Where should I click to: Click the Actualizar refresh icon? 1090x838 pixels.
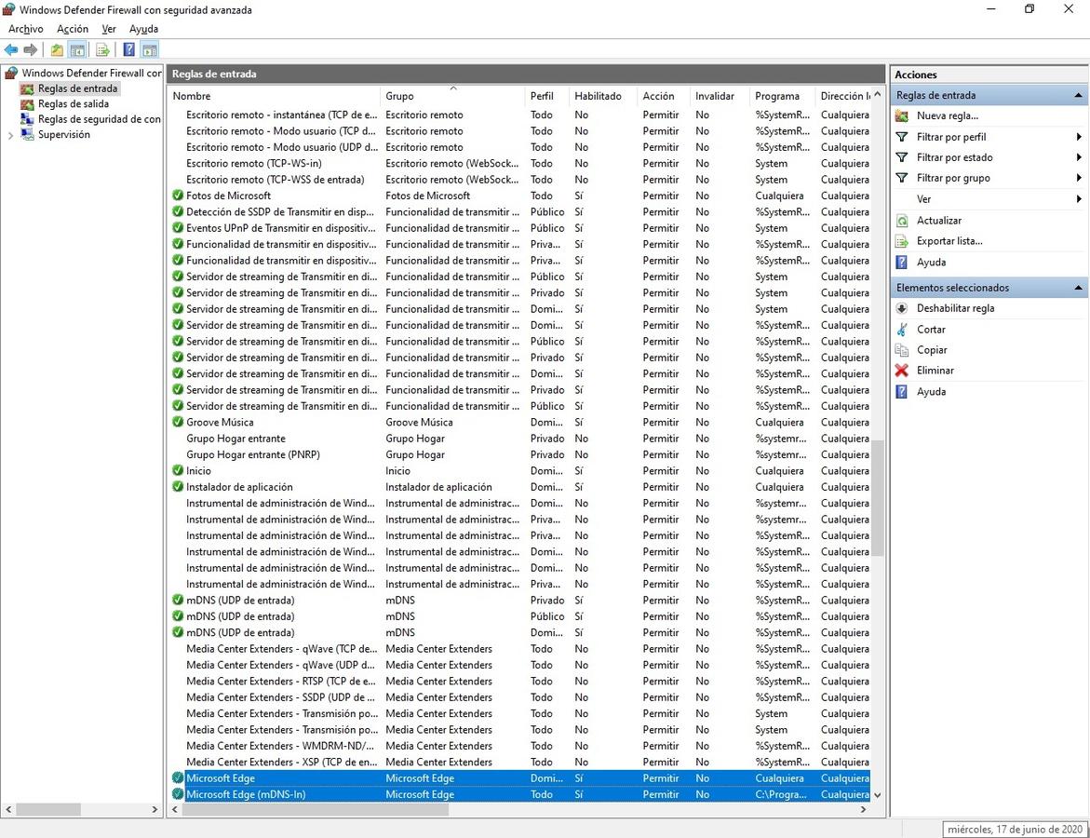(x=901, y=221)
